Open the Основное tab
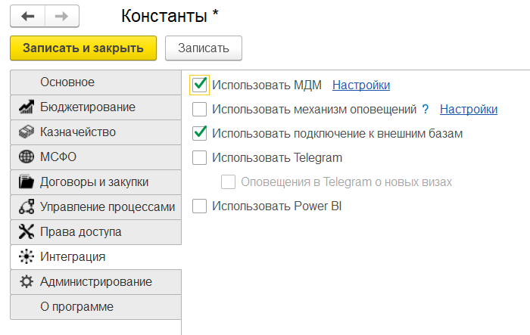 67,82
